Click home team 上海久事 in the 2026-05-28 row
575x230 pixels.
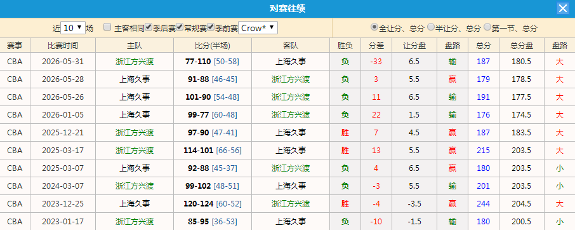coord(135,79)
